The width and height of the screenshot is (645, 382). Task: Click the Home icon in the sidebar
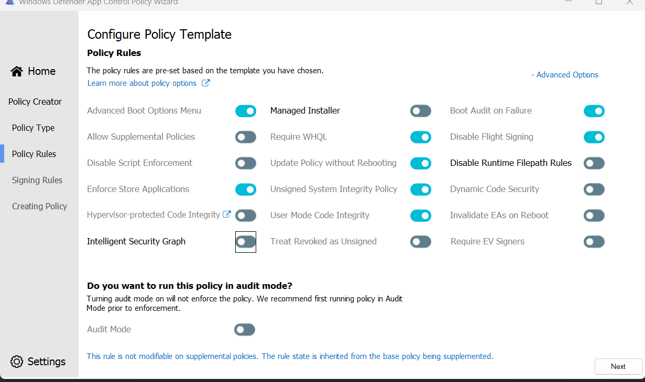16,71
